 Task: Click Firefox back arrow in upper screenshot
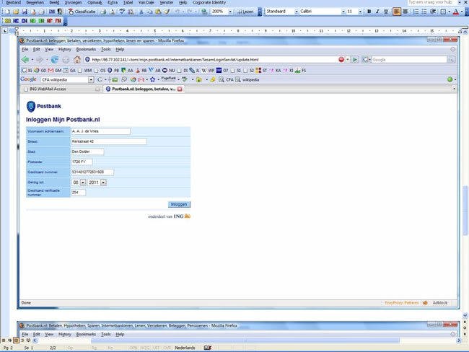(x=25, y=60)
